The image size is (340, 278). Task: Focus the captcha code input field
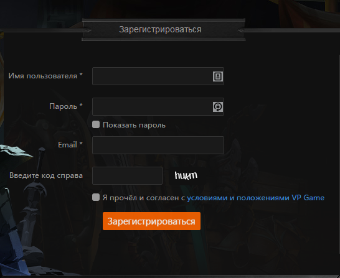click(127, 175)
